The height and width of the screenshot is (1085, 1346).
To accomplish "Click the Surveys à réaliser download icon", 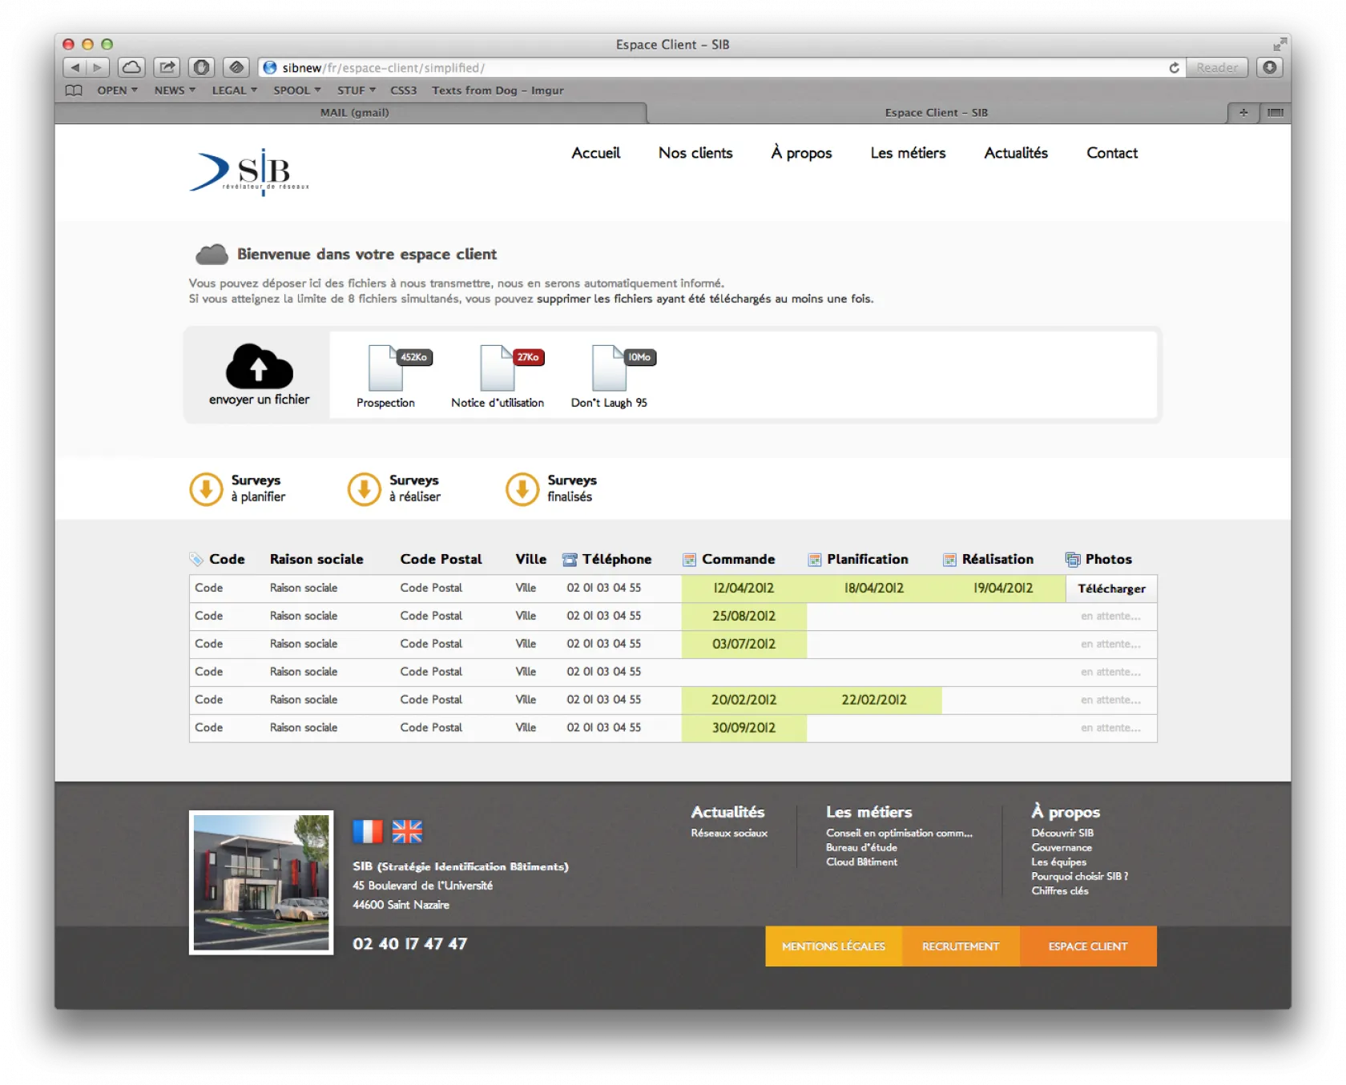I will 364,488.
